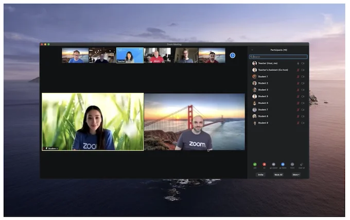Click Student 2's camera icon
Image resolution: width=350 pixels, height=220 pixels.
tap(303, 83)
